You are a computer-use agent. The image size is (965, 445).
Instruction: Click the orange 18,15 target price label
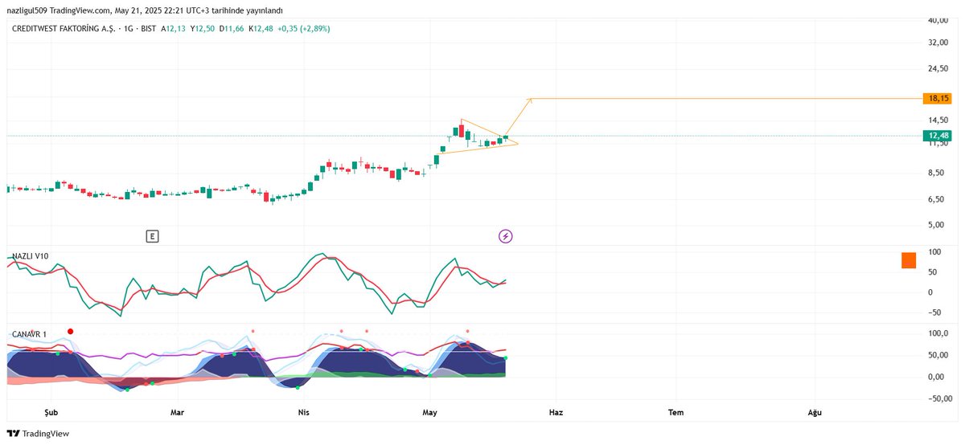(x=938, y=98)
